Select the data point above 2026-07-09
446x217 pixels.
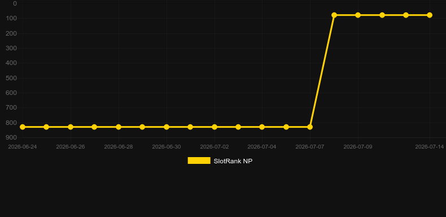358,15
